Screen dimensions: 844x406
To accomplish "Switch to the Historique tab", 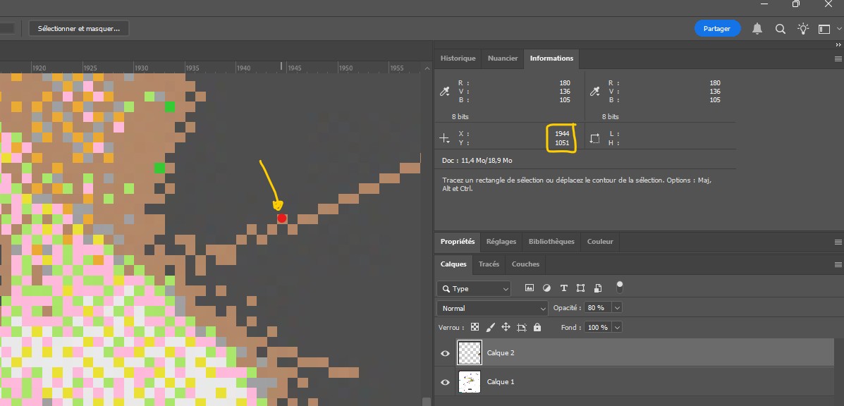I will (x=458, y=59).
